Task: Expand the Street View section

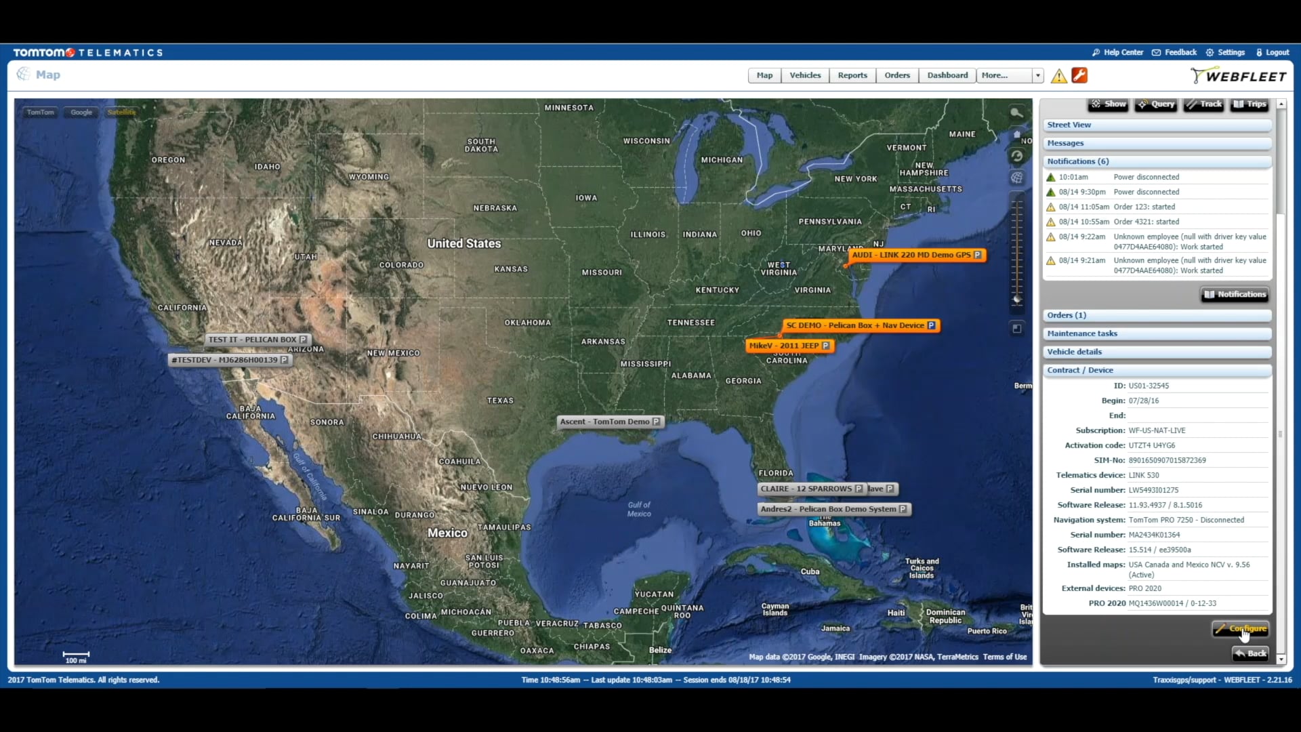Action: pos(1157,125)
